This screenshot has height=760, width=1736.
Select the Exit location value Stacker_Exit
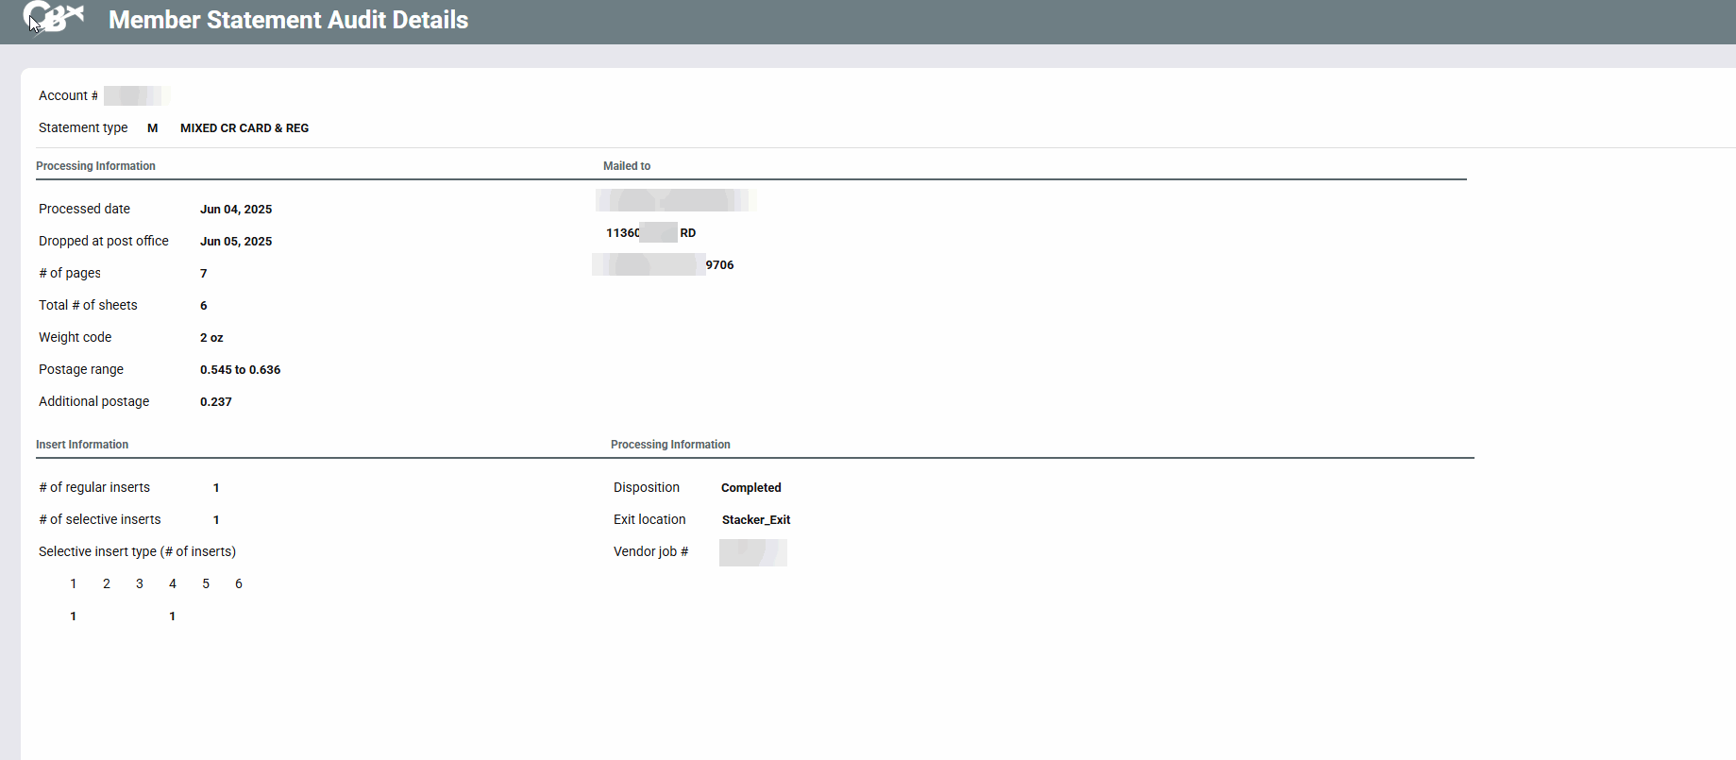(756, 520)
